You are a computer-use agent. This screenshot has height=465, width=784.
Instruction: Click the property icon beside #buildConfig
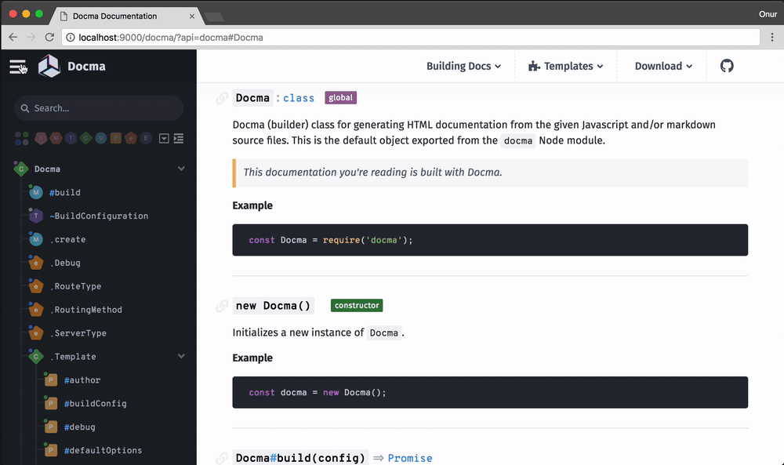point(50,404)
